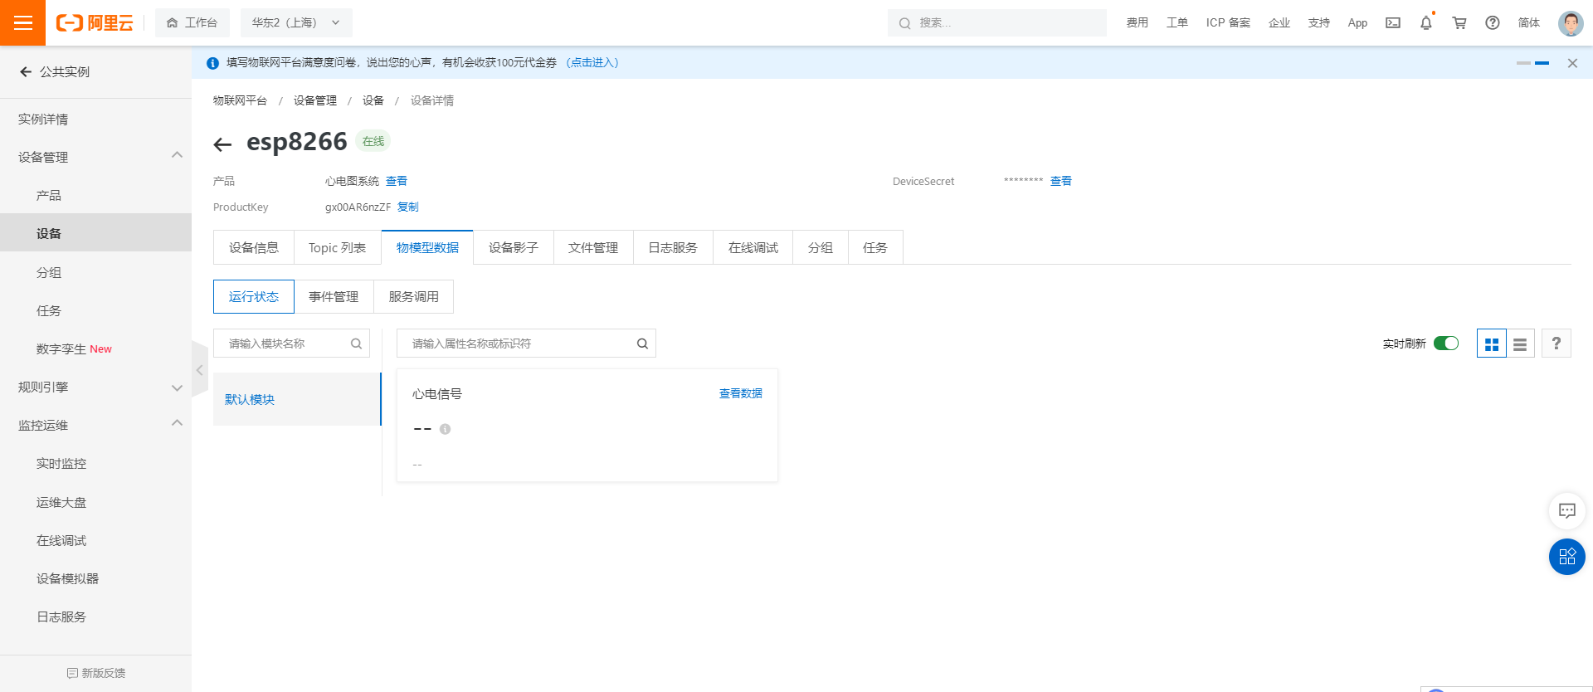Open the 日志服务 tab
Viewport: 1593px width, 692px height.
point(673,248)
